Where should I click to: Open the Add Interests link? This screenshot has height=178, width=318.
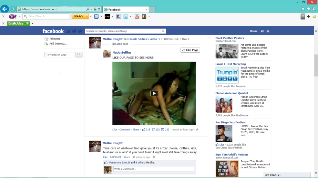point(58,44)
